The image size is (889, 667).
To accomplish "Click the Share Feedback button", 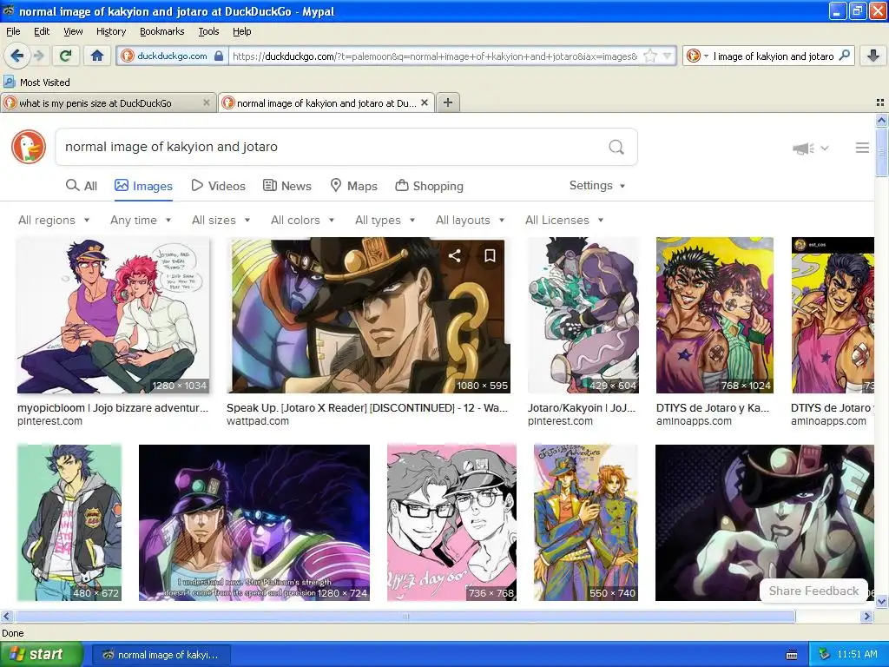I will point(813,591).
